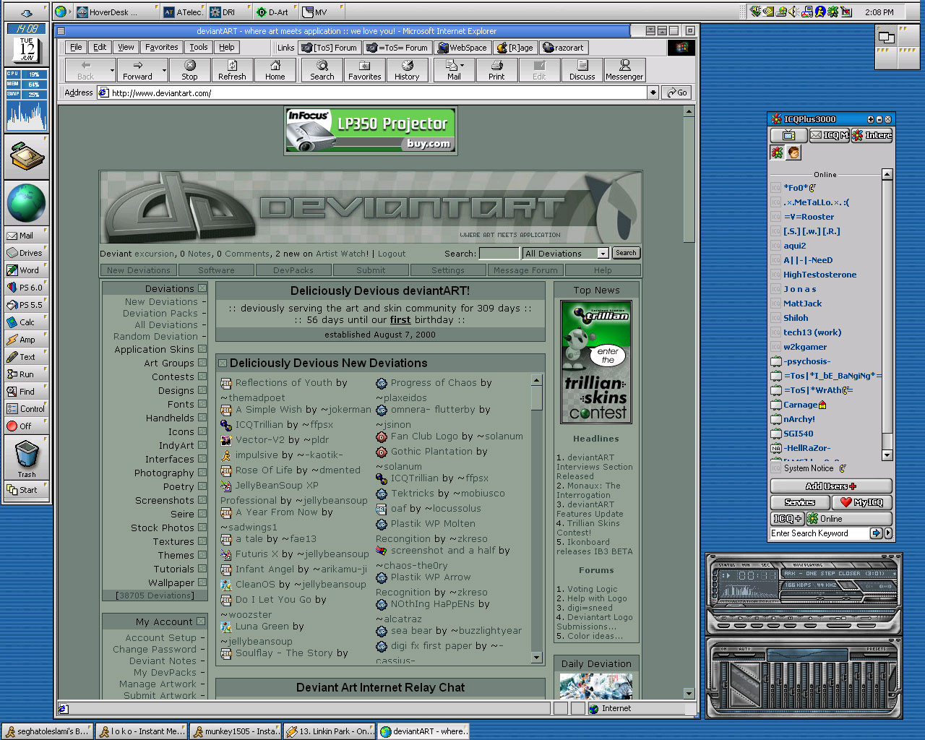This screenshot has height=740, width=925.
Task: Click the square beside Deviations heading
Action: coord(202,289)
